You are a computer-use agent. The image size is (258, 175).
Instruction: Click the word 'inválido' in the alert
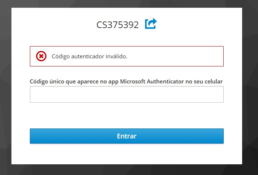point(116,56)
